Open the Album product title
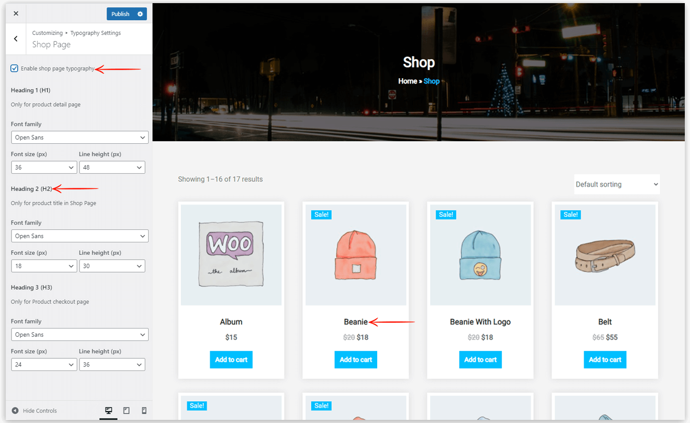The height and width of the screenshot is (423, 690). point(231,322)
